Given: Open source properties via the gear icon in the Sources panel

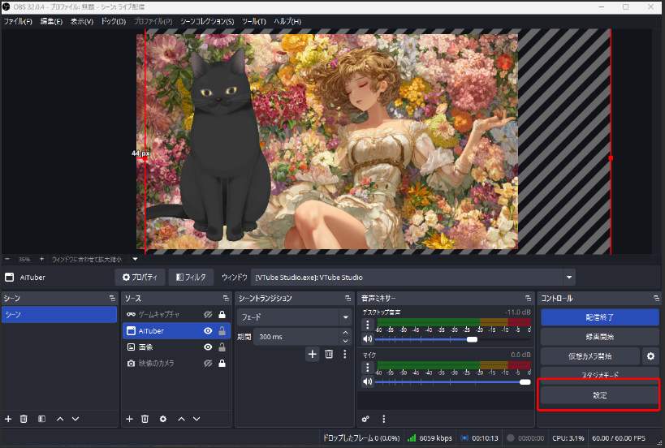Looking at the screenshot, I should (163, 419).
